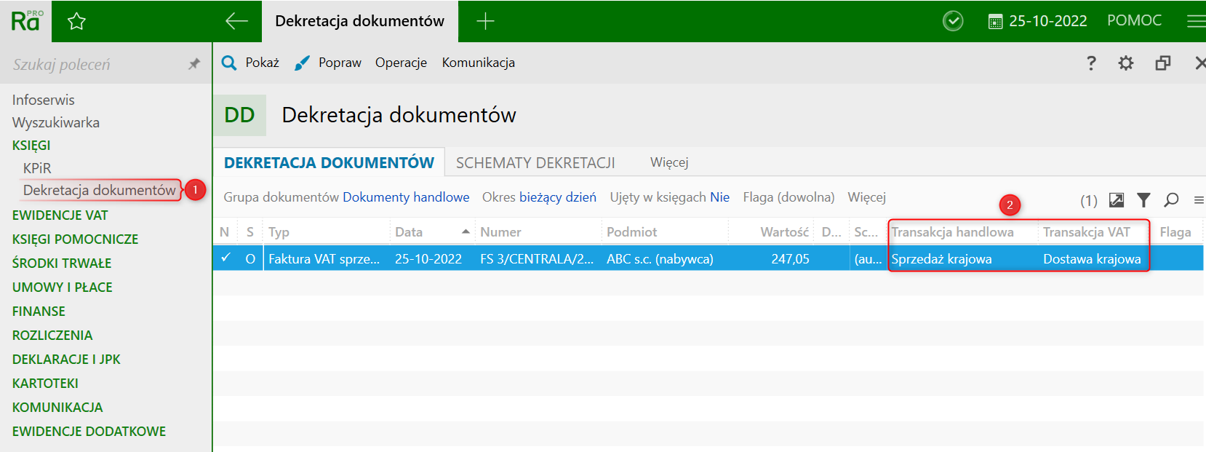Open KOMUNIKACJA section in sidebar
Viewport: 1206px width, 452px height.
(57, 408)
